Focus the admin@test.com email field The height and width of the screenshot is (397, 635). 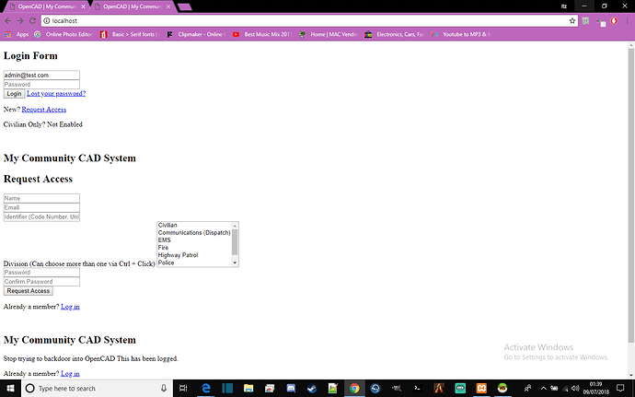coord(41,75)
